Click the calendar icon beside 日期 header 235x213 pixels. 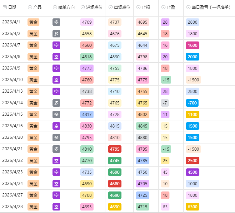pyautogui.click(x=5, y=7)
